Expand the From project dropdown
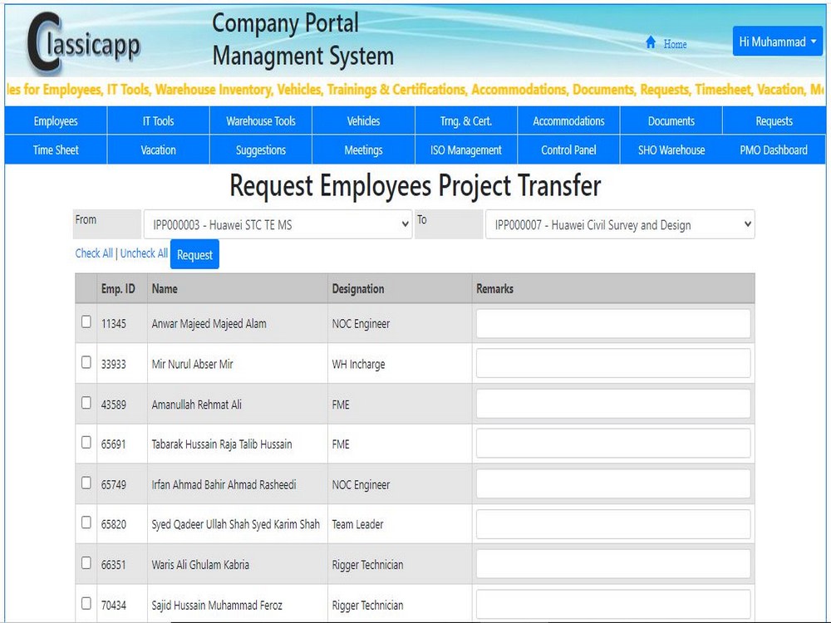The height and width of the screenshot is (623, 831). [x=278, y=224]
